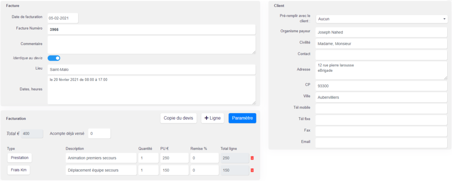Delete the Déplacement équipe secours line
Image resolution: width=452 pixels, height=181 pixels.
252,170
